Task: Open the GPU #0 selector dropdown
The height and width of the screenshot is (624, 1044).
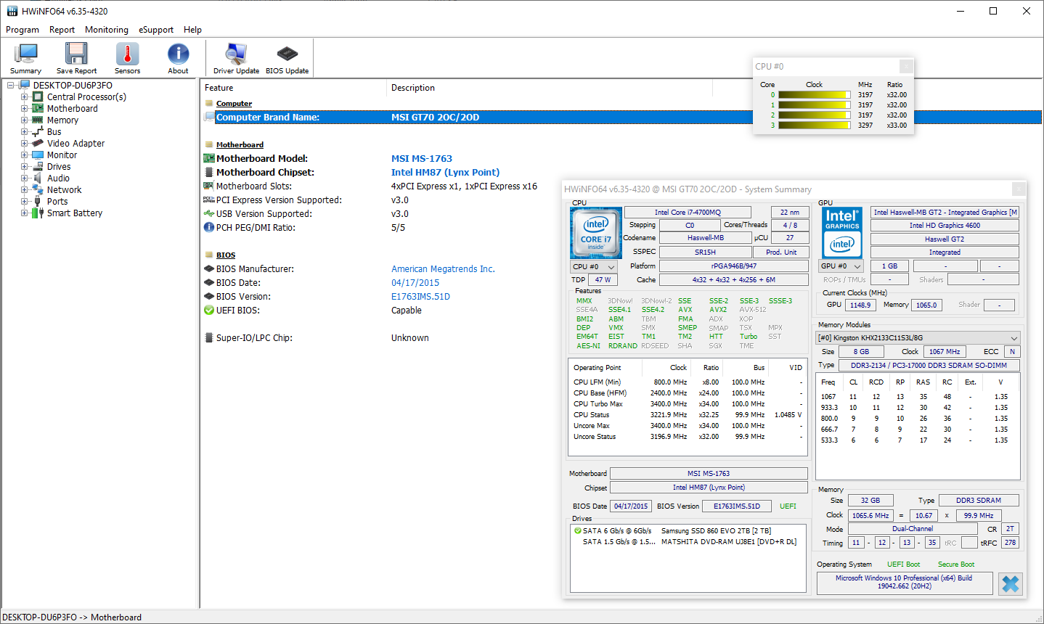Action: (841, 266)
